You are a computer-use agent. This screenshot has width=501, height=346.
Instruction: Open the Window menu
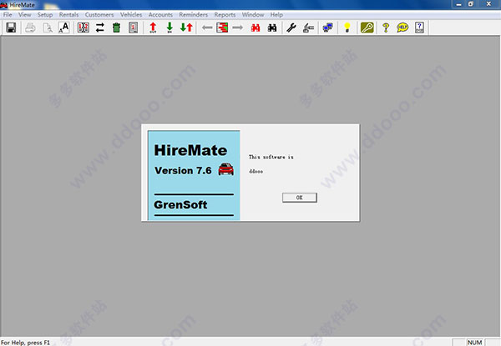click(253, 15)
